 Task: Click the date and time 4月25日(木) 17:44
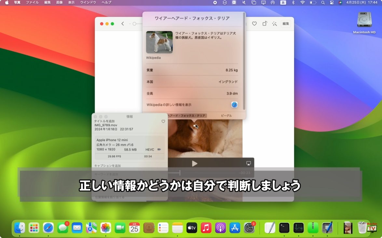(362, 2)
